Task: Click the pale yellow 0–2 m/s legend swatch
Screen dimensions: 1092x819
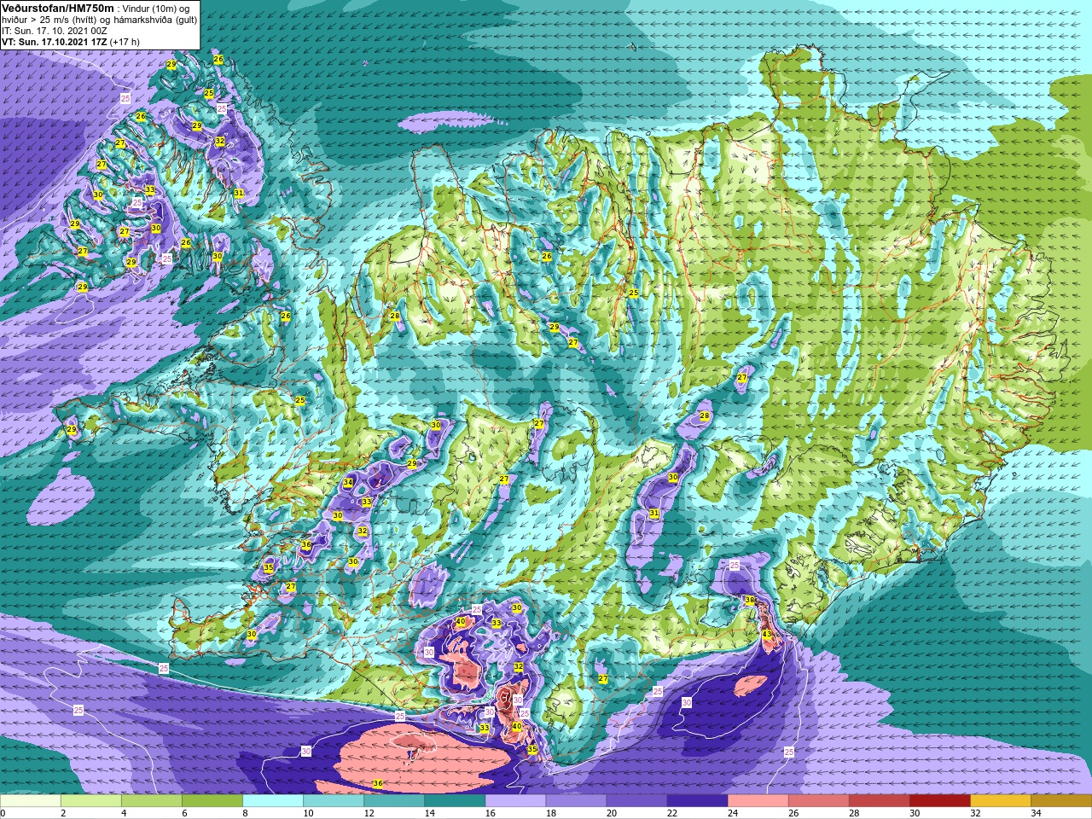Action: 31,801
